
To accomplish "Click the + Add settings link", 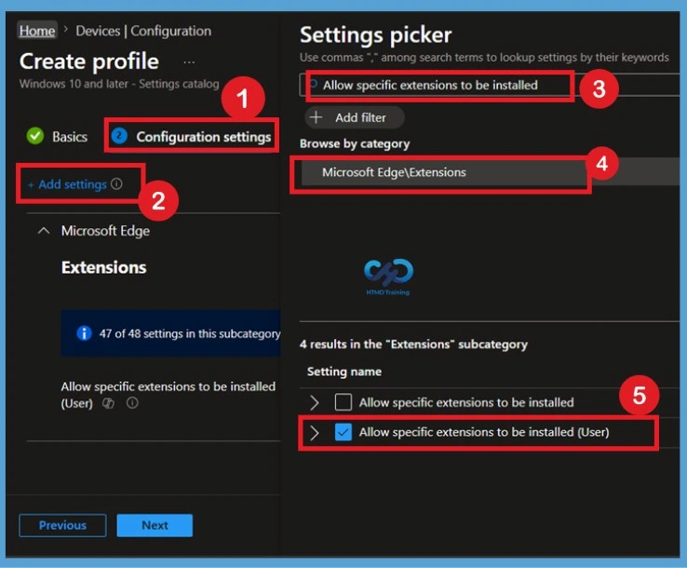I will pos(67,184).
